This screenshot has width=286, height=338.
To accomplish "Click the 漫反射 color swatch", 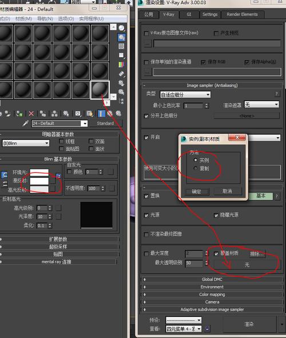I will [39, 181].
